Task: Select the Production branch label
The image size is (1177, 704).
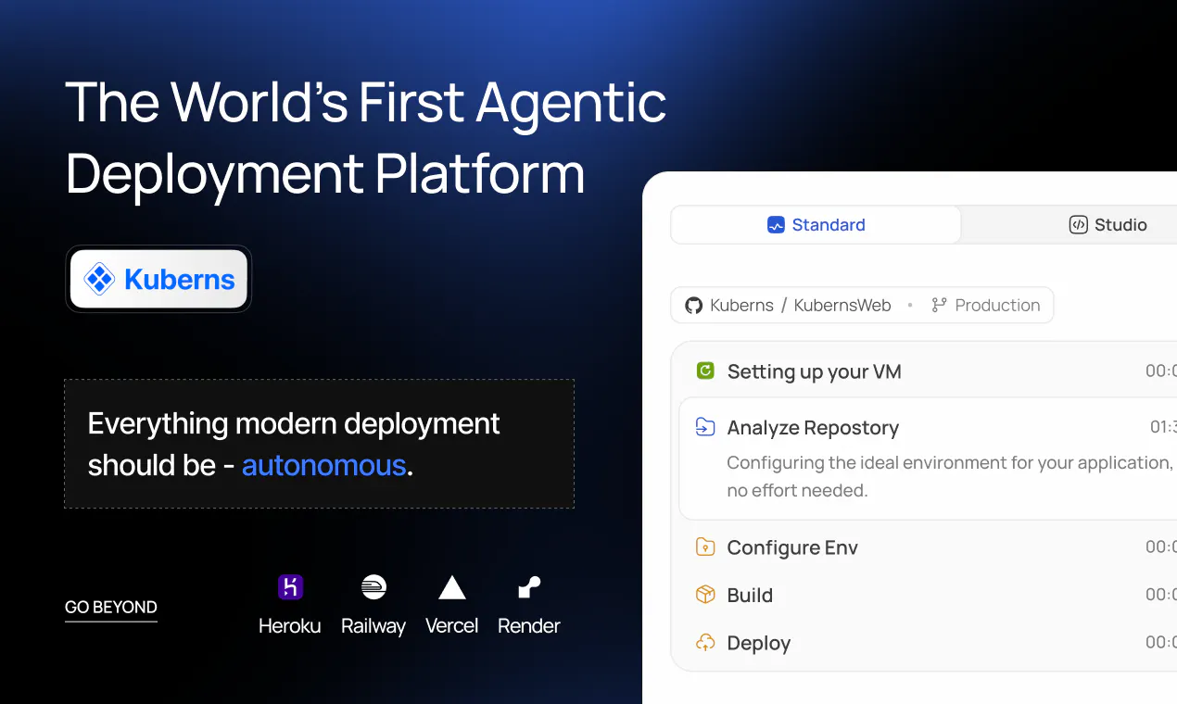Action: coord(997,305)
